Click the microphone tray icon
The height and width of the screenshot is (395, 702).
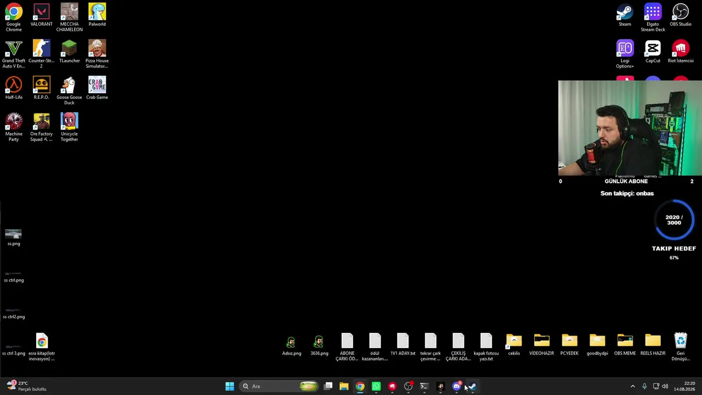(644, 386)
